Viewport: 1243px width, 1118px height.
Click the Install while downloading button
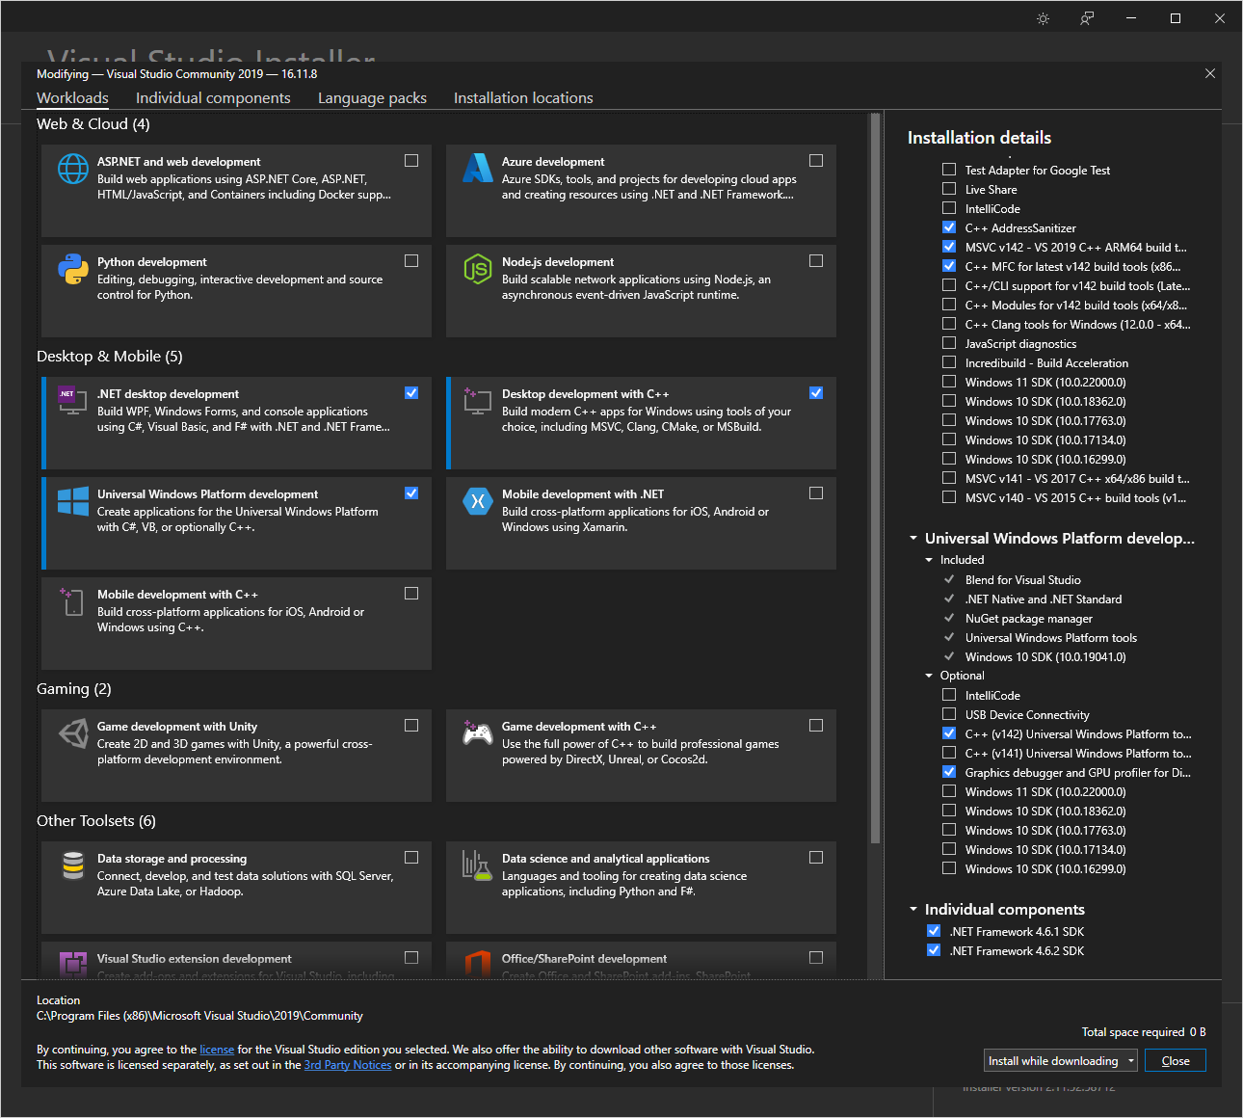click(1053, 1061)
